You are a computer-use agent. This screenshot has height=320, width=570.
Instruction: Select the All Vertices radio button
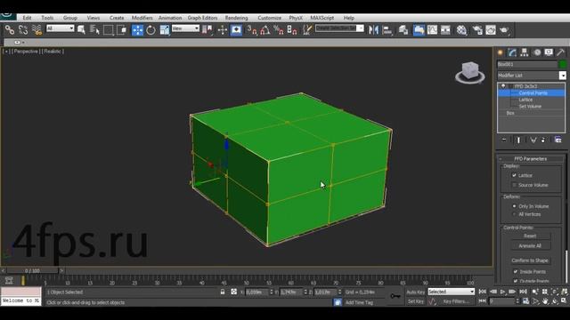pos(514,214)
